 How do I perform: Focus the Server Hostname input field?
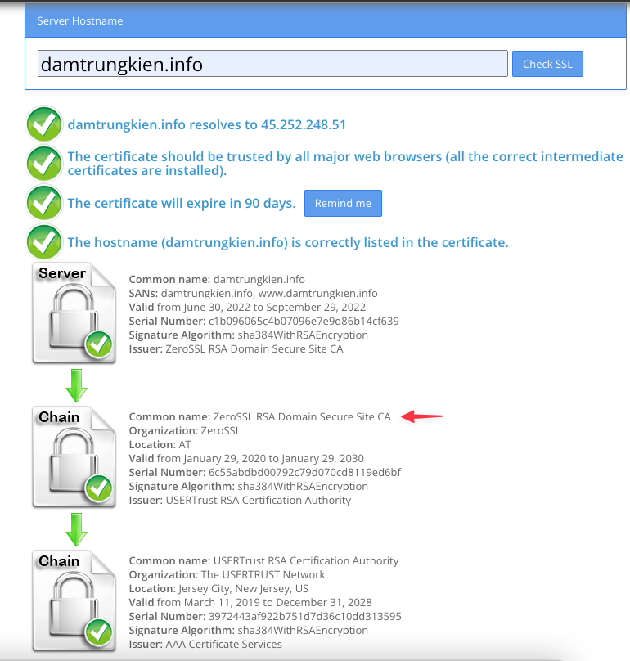[x=272, y=64]
